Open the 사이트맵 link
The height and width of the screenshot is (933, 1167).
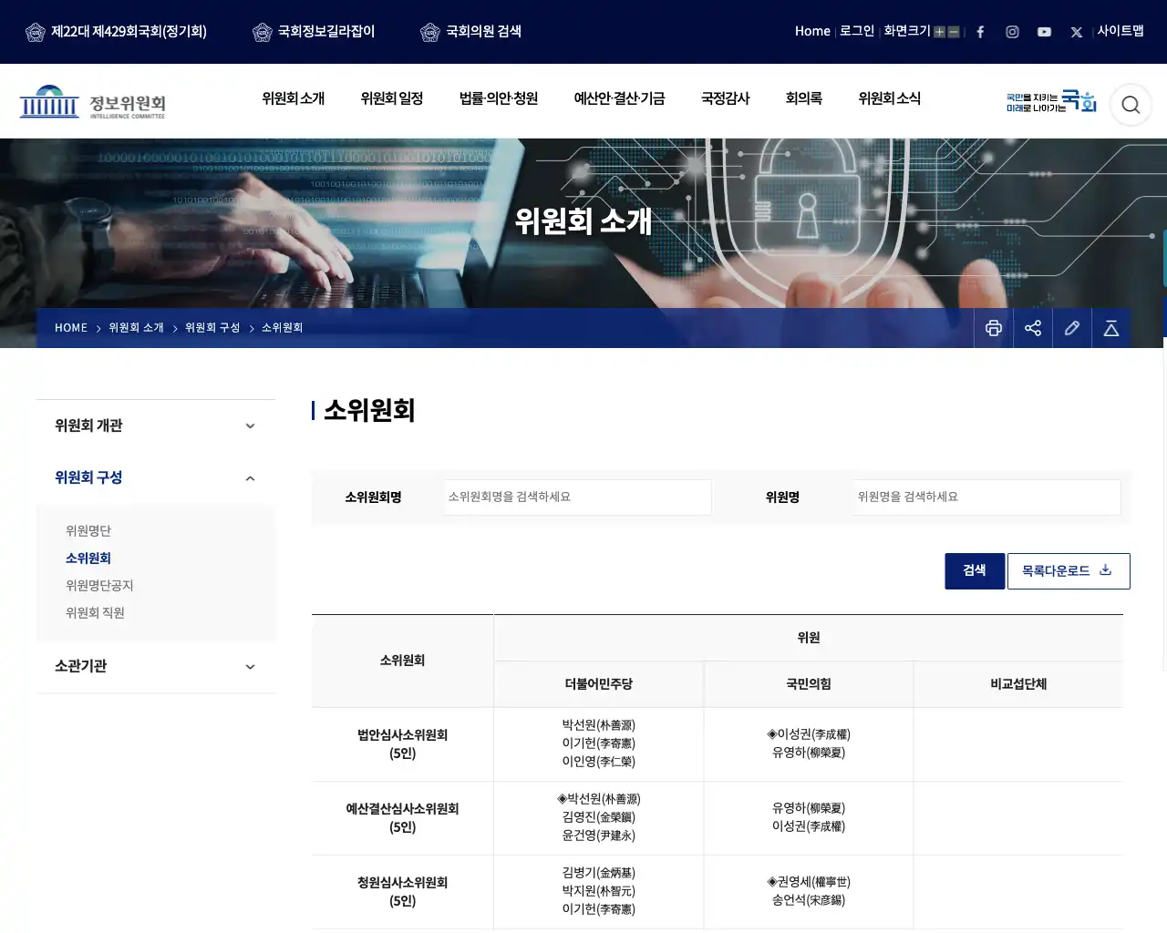(1121, 31)
